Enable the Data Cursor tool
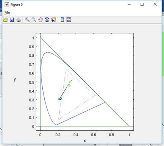This screenshot has height=146, width=164. coord(54,20)
